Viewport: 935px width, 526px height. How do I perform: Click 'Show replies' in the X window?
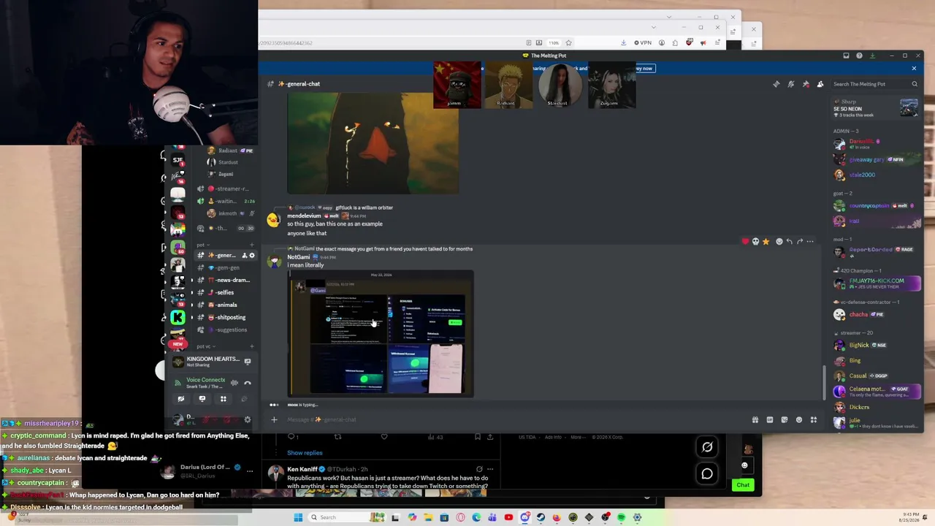(305, 453)
